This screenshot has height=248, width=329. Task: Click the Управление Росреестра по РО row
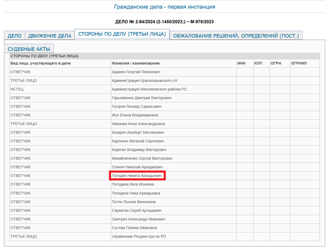point(139,236)
